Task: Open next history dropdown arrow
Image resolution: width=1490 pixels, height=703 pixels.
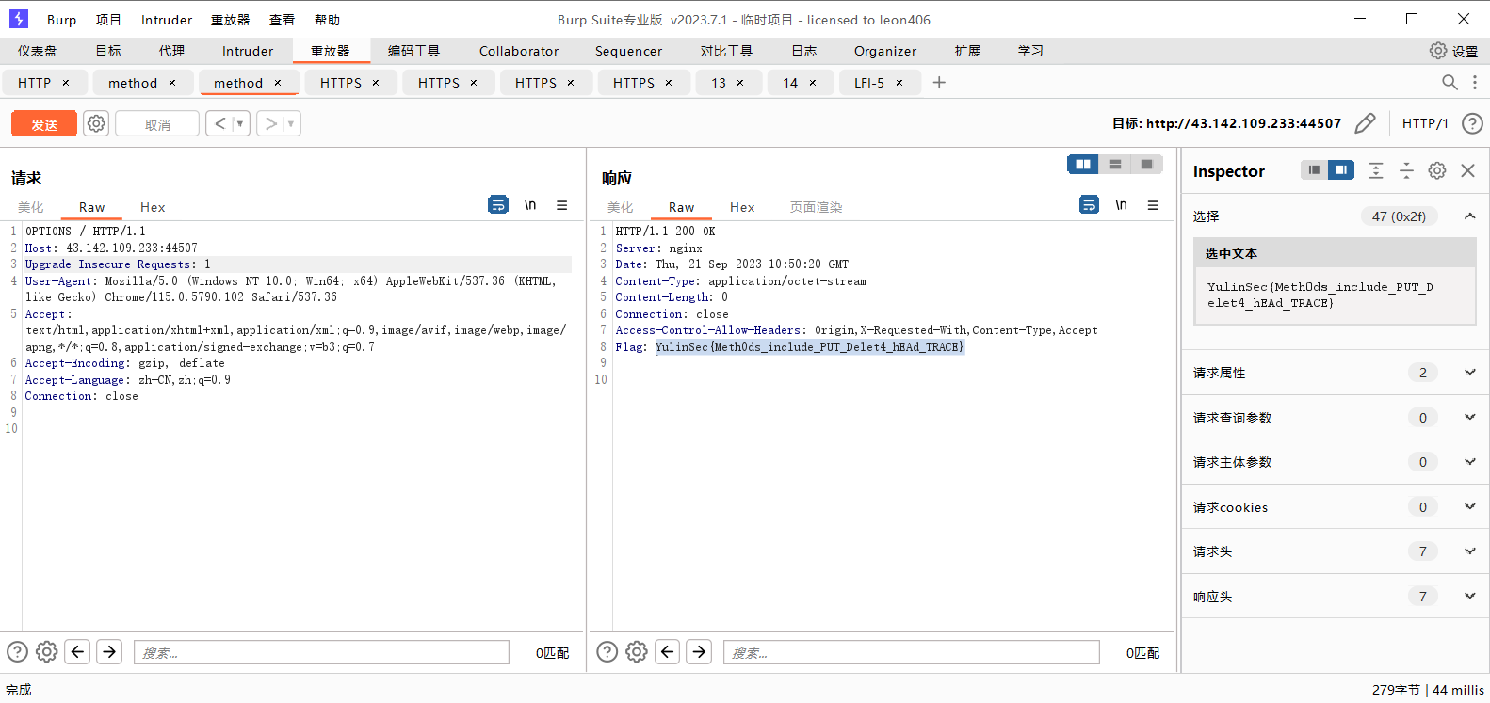Action: (291, 123)
